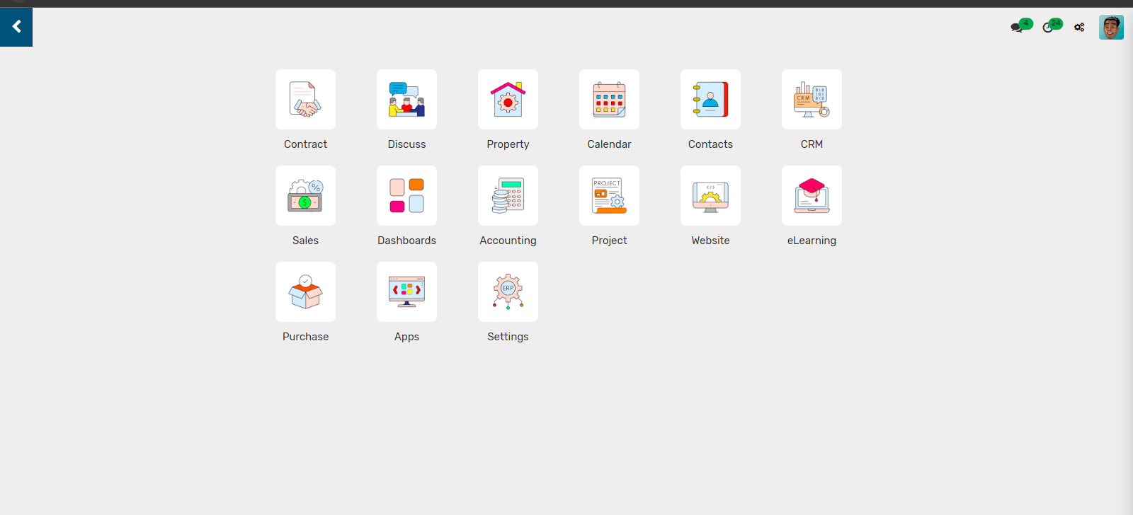The height and width of the screenshot is (515, 1133).
Task: Open the user avatar menu
Action: coord(1111,28)
